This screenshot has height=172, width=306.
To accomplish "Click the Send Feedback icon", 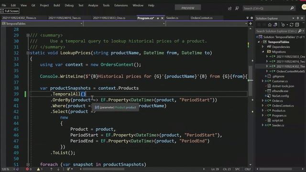I will [x=237, y=8].
